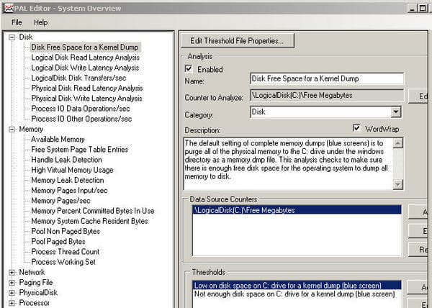The image size is (432, 308).
Task: Click the Description scrollbar up arrow
Action: click(398, 143)
